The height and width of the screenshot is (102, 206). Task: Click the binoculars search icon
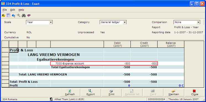click(24, 16)
